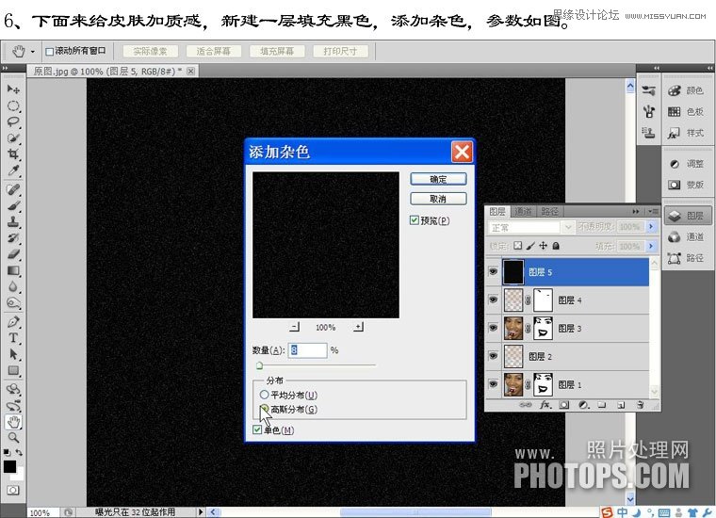Viewport: 716px width, 518px height.
Task: Click the create new layer icon
Action: point(621,405)
